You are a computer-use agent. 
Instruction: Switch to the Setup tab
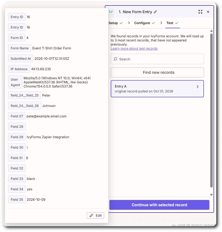(116, 23)
